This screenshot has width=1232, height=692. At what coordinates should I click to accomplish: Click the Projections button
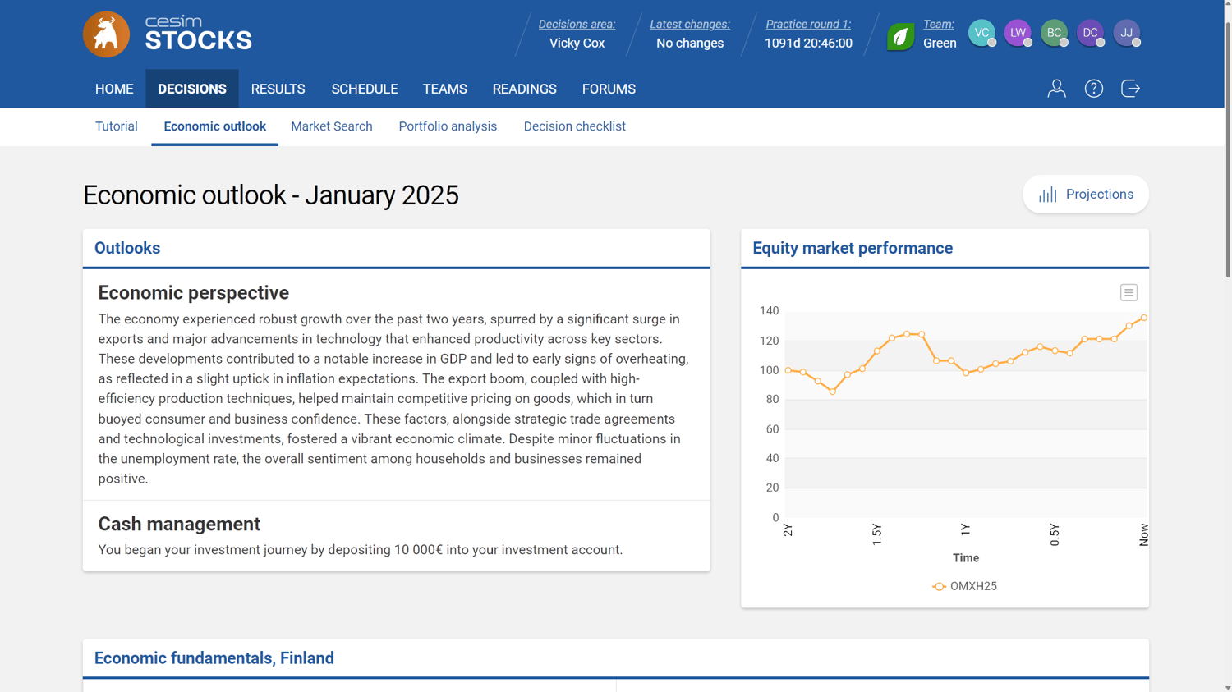coord(1086,194)
